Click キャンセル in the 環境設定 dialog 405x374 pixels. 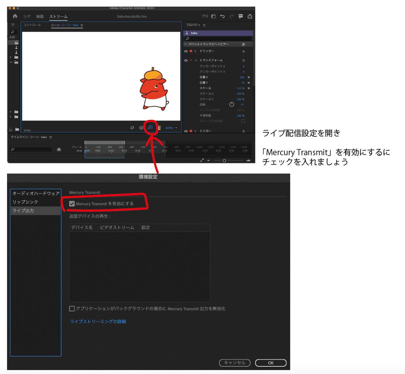point(235,363)
